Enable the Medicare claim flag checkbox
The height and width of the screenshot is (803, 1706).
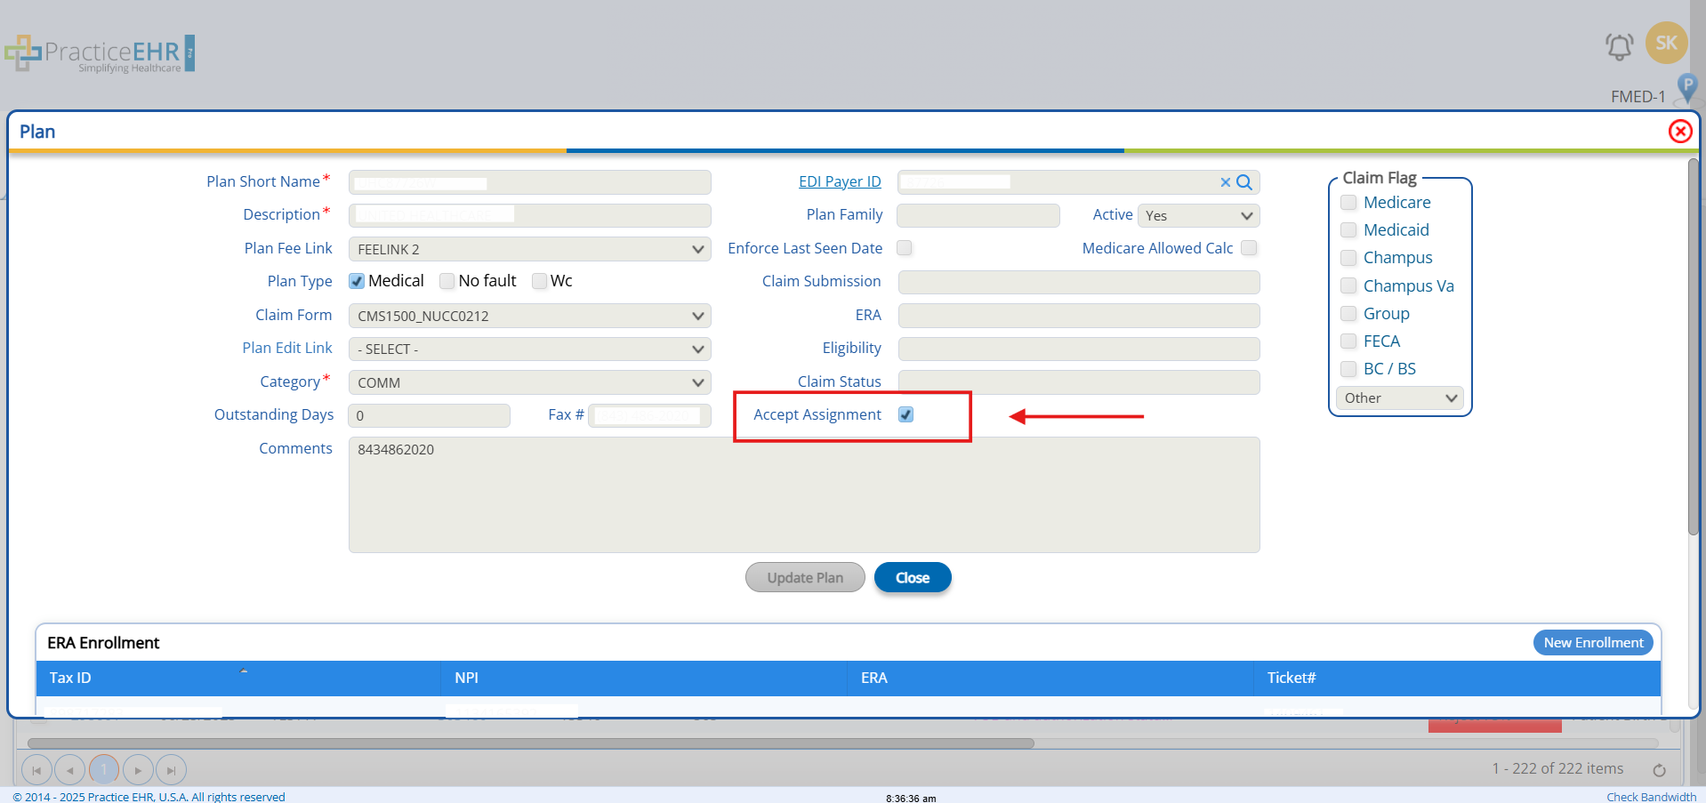coord(1348,203)
